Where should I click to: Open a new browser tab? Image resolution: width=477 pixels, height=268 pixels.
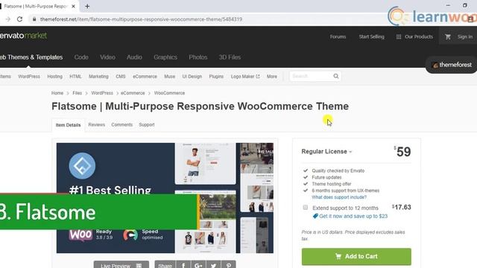tap(87, 6)
